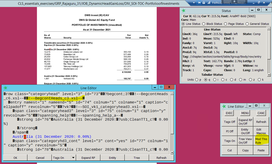Check signal strength icon on connection bar
This screenshot has width=272, height=164.
[x=209, y=3]
